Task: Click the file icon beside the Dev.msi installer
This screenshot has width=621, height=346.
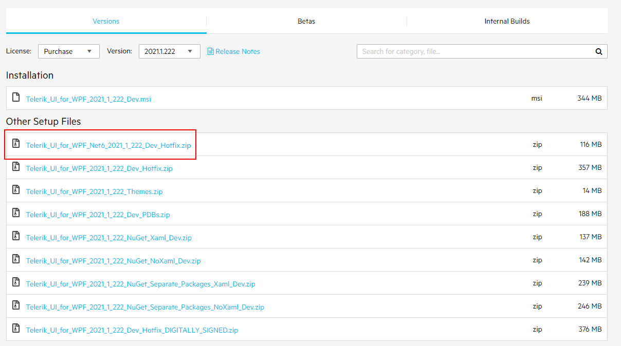Action: click(x=16, y=97)
